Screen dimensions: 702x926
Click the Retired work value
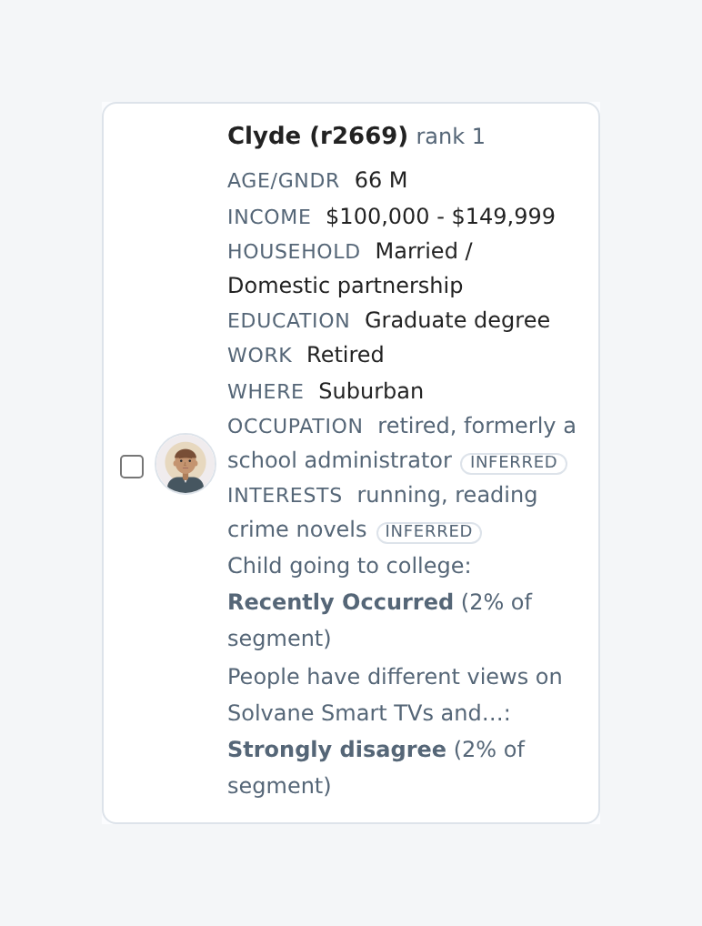[346, 355]
